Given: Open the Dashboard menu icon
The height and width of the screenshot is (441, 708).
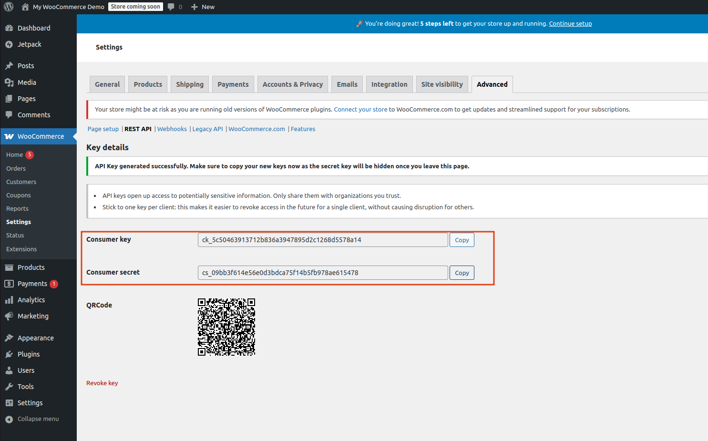Looking at the screenshot, I should [9, 28].
